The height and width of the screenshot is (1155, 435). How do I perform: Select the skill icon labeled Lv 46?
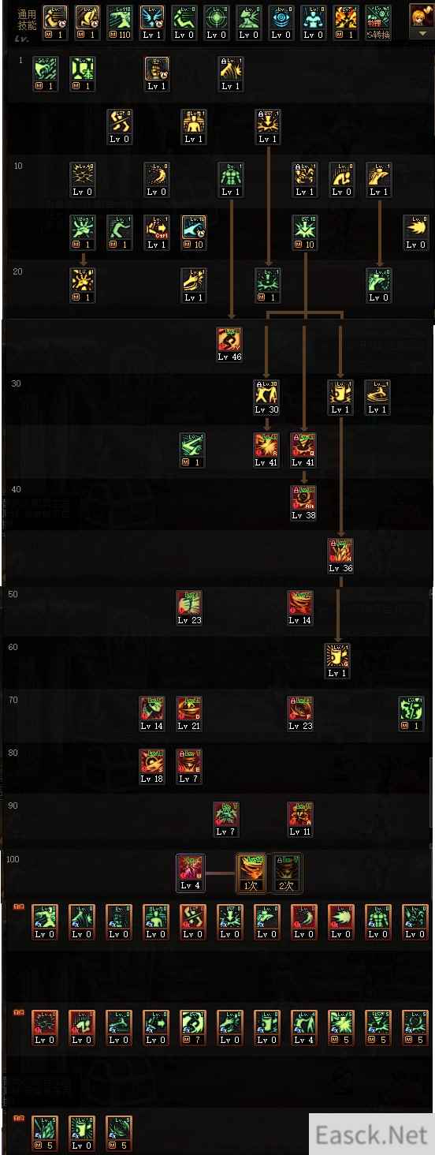(230, 344)
